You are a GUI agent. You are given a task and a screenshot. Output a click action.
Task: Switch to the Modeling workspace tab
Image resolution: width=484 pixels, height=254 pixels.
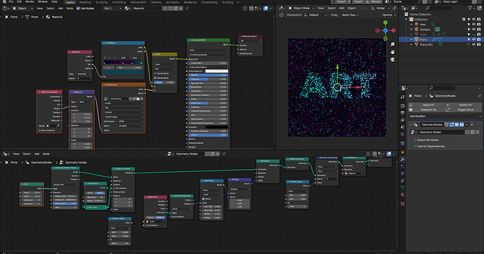tap(85, 2)
